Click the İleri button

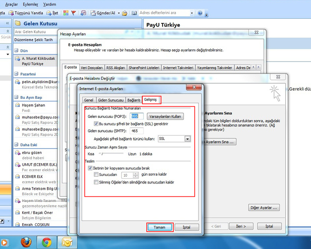pos(241,226)
